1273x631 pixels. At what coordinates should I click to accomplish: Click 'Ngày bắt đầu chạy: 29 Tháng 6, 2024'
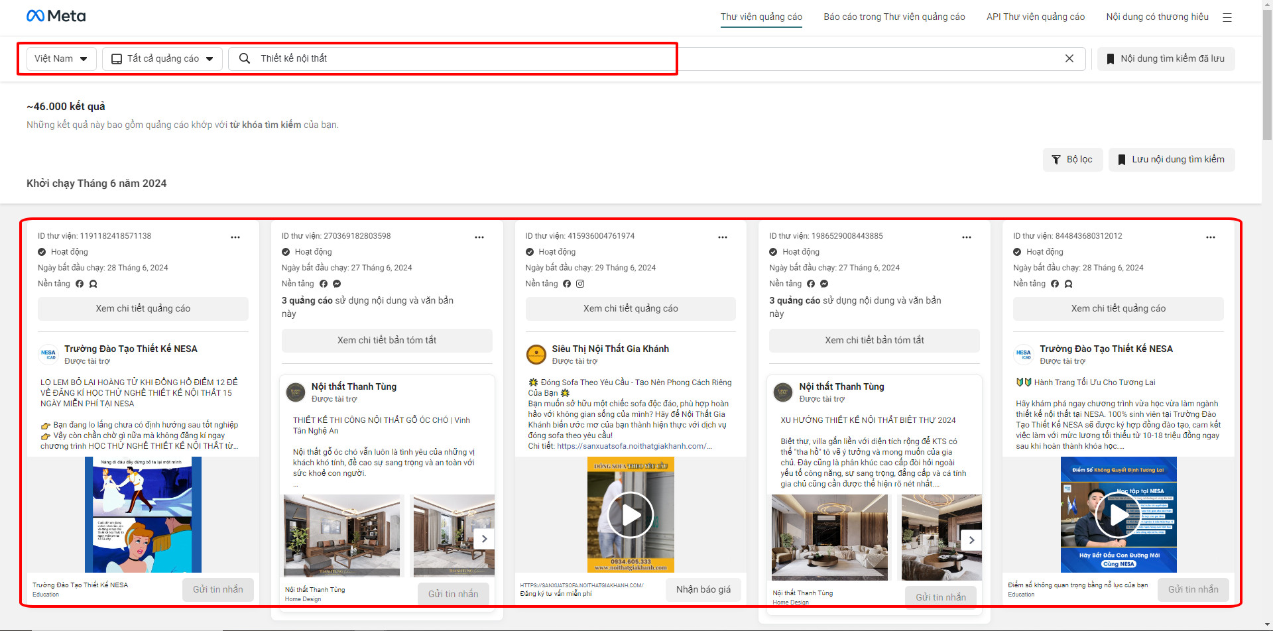[x=590, y=268]
